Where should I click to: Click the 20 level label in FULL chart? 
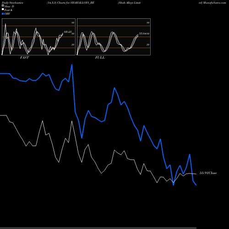(x=148, y=44)
